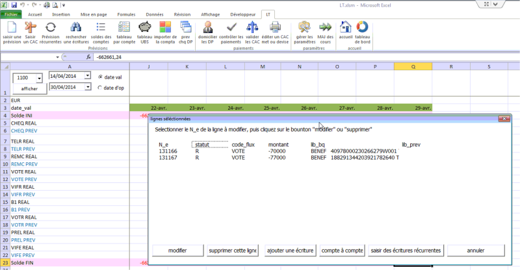Switch to the Développeur ribbon tab
Image resolution: width=520 pixels, height=270 pixels.
click(x=242, y=14)
